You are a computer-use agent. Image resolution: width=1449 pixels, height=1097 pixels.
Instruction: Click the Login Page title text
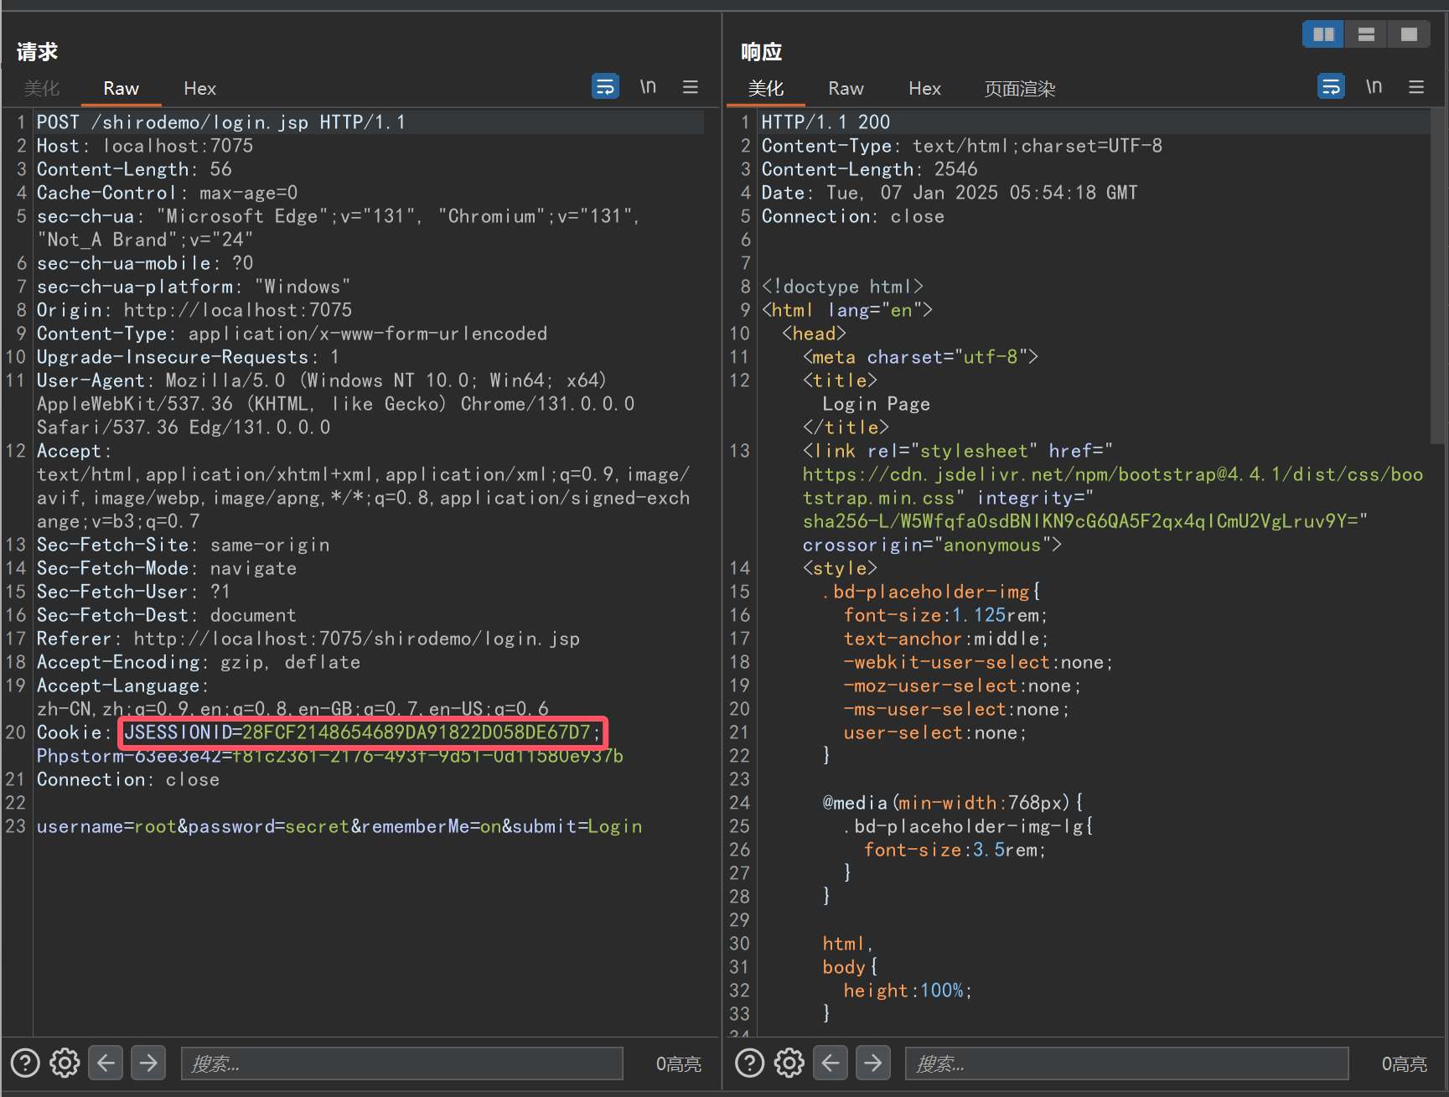coord(876,404)
